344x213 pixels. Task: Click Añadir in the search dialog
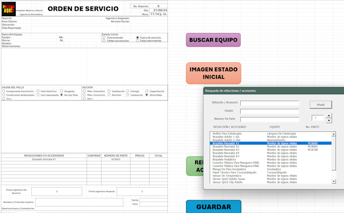click(x=321, y=105)
